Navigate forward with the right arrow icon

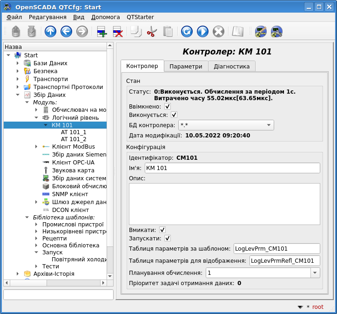(82, 32)
